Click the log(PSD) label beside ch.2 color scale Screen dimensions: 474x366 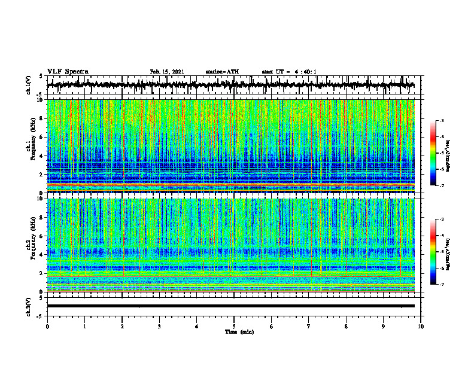coord(448,254)
